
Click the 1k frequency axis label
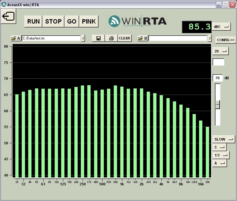[122, 184]
